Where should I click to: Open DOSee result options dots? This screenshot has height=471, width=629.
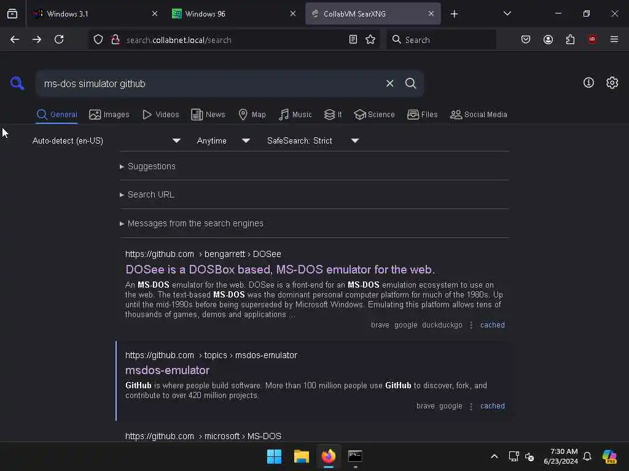pyautogui.click(x=471, y=325)
